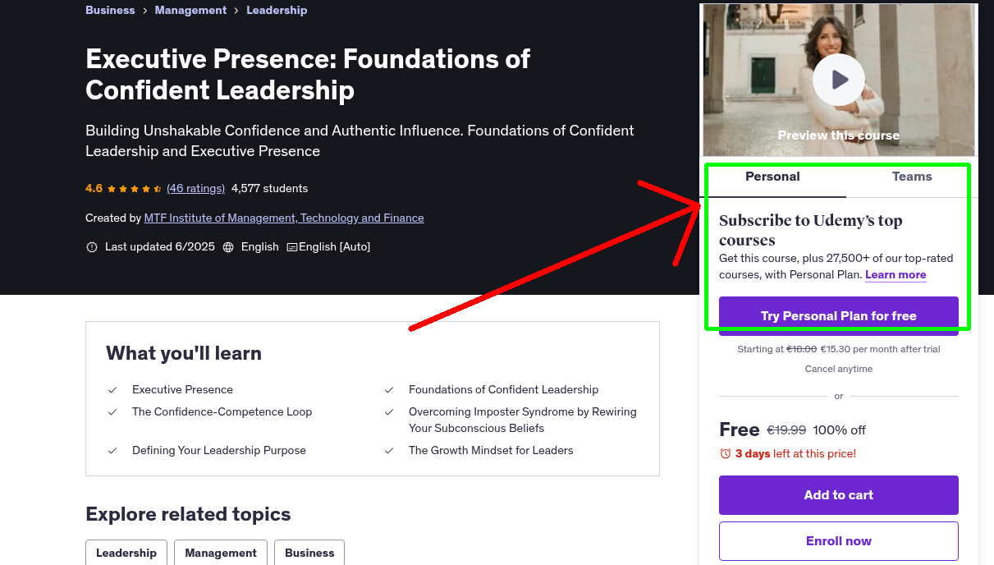Image resolution: width=994 pixels, height=565 pixels.
Task: Open the Management breadcrumb link
Action: [190, 10]
